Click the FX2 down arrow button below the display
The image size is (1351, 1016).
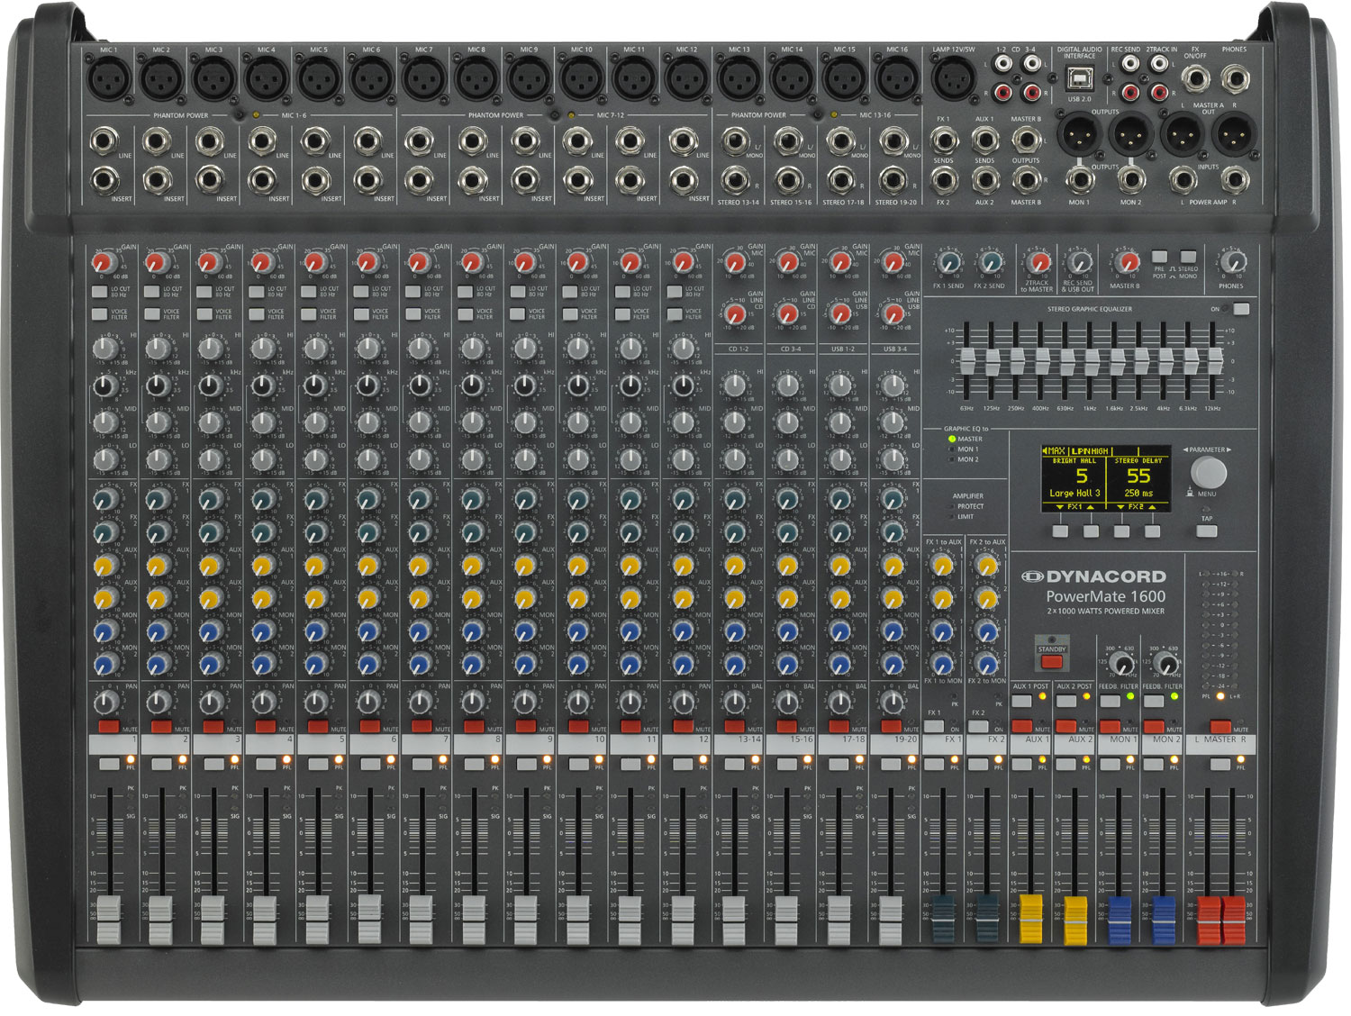pos(1121,531)
